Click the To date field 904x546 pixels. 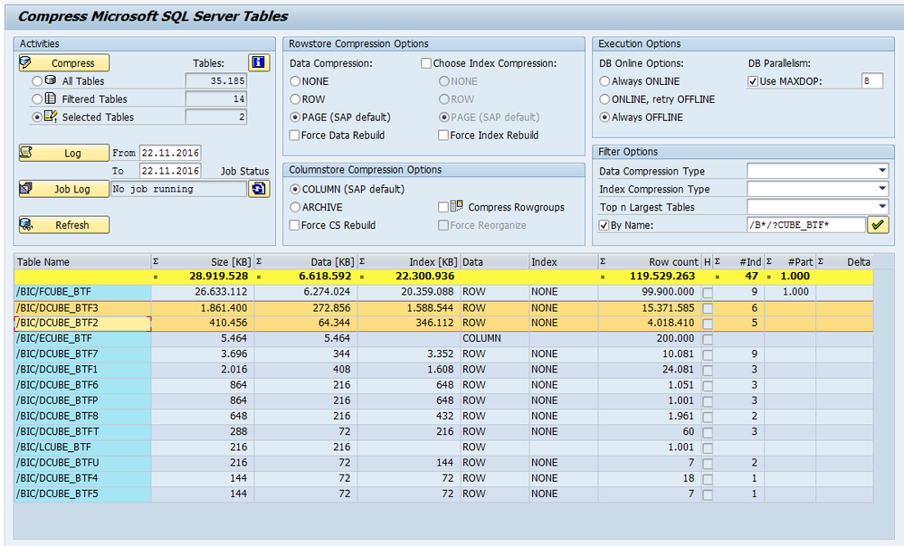(171, 171)
